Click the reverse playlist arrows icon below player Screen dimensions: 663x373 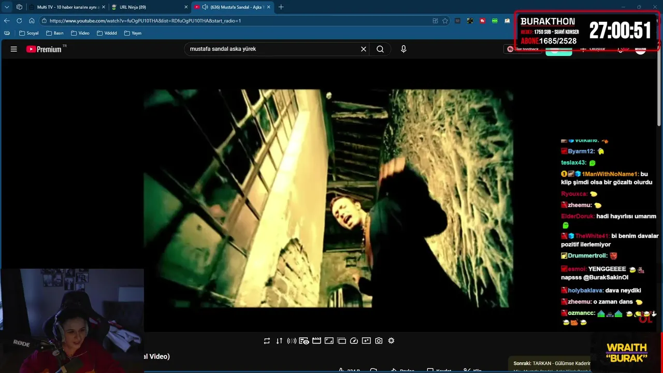pos(279,341)
